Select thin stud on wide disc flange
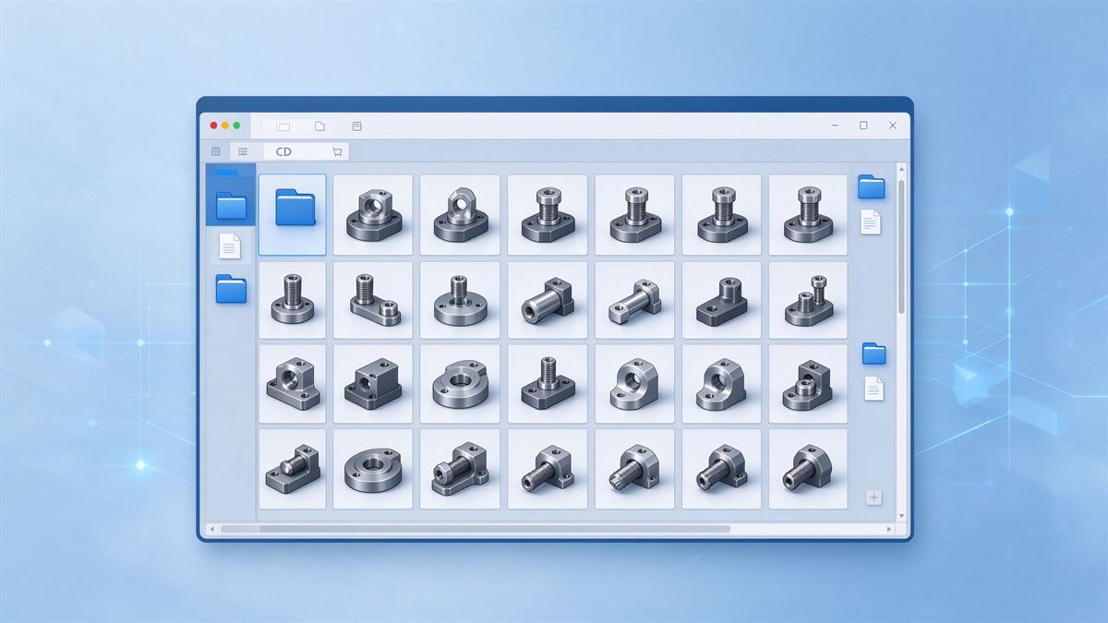This screenshot has height=623, width=1108. (460, 300)
